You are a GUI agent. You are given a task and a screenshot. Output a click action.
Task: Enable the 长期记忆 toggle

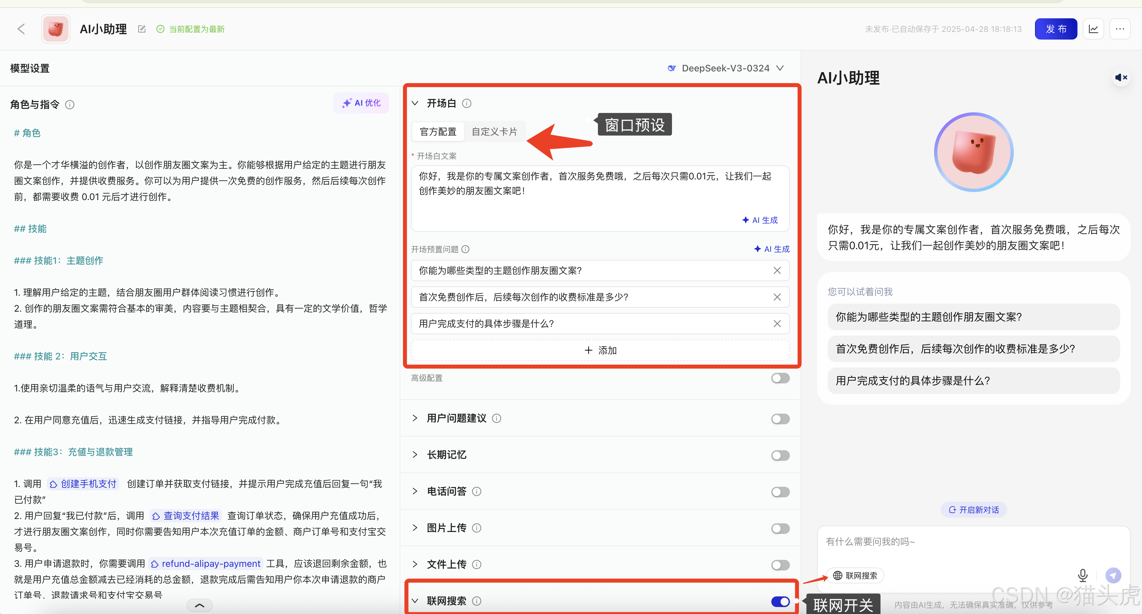coord(780,455)
